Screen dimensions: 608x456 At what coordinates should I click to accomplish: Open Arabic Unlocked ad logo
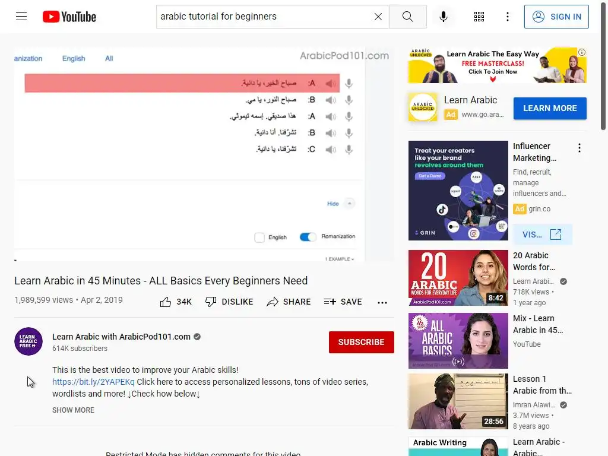[423, 107]
